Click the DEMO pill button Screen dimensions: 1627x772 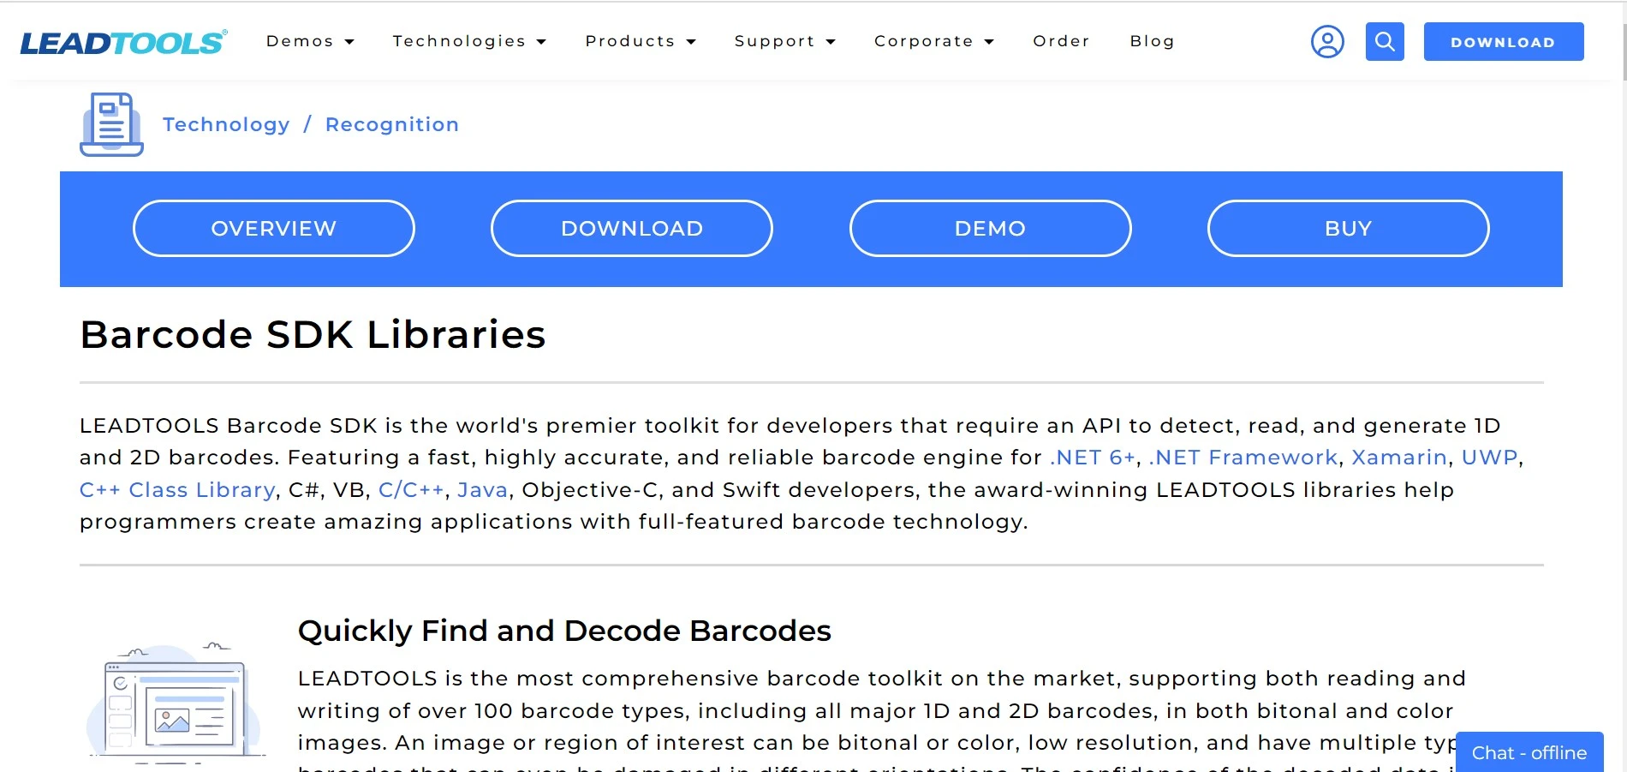(x=990, y=229)
